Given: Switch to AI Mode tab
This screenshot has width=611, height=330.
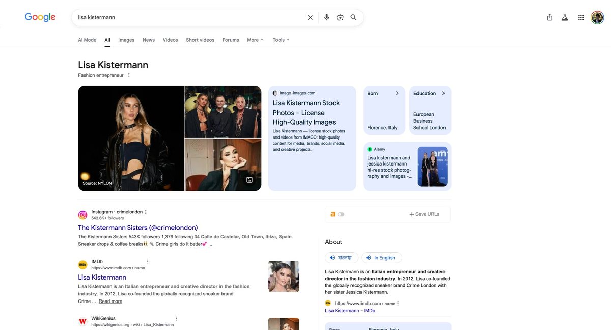Looking at the screenshot, I should (87, 40).
